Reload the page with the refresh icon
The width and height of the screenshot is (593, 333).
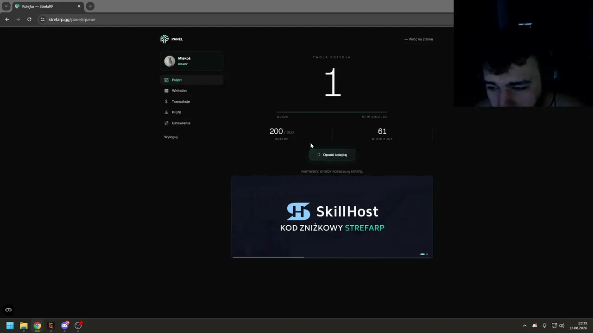coord(29,19)
